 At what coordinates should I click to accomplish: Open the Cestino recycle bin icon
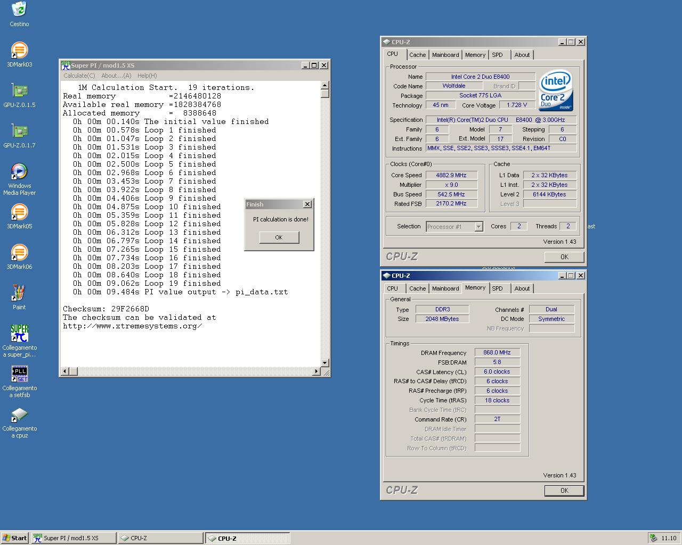tap(19, 9)
